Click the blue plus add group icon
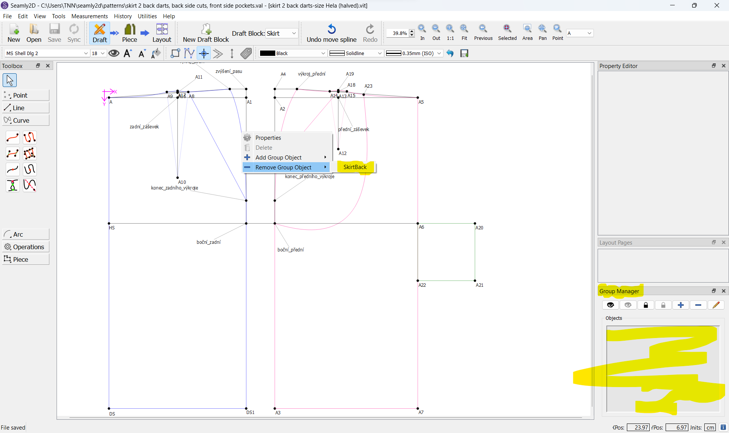The height and width of the screenshot is (433, 729). click(x=681, y=305)
